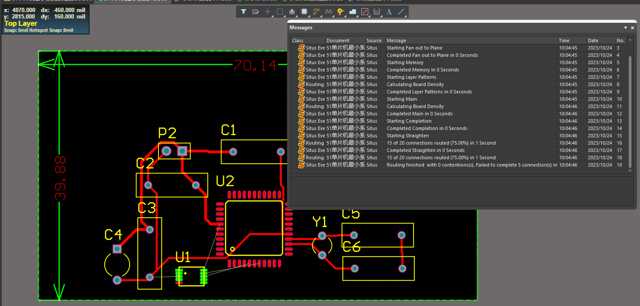The image size is (640, 306).
Task: Select the place dimension tool
Action: [x=377, y=12]
